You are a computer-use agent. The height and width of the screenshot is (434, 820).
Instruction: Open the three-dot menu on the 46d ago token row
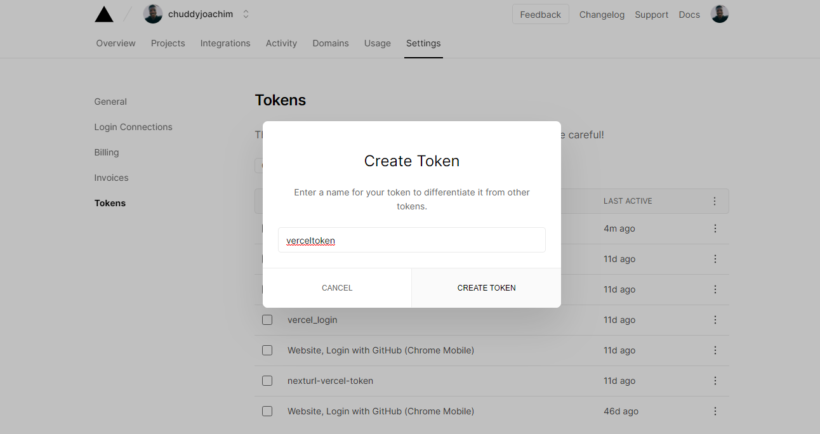coord(715,411)
